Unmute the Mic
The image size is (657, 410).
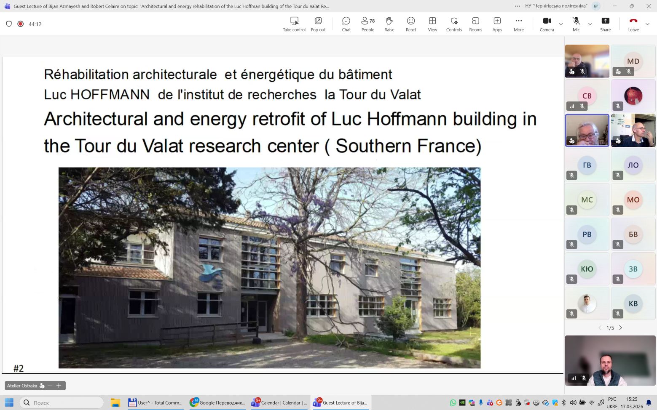[x=576, y=24]
